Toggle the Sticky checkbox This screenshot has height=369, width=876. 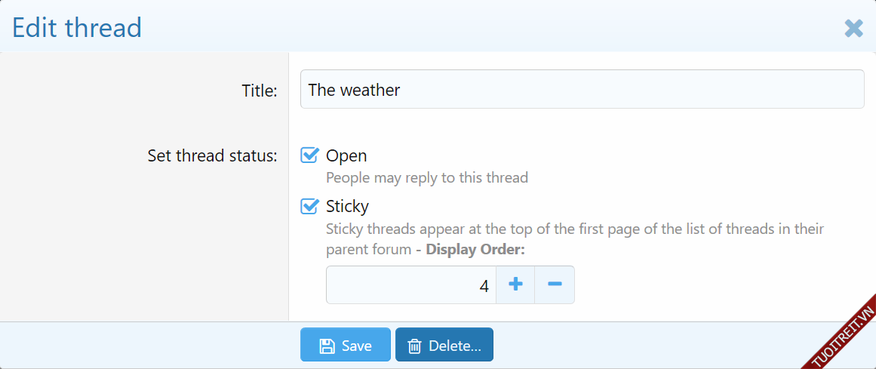click(x=309, y=206)
